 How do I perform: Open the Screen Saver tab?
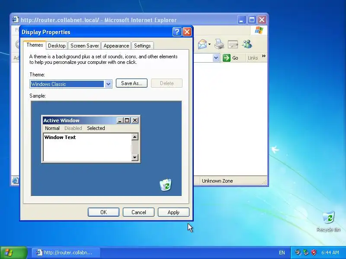click(x=84, y=46)
